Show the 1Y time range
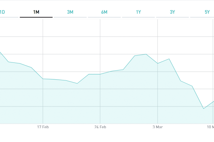The width and height of the screenshot is (214, 142). [139, 12]
